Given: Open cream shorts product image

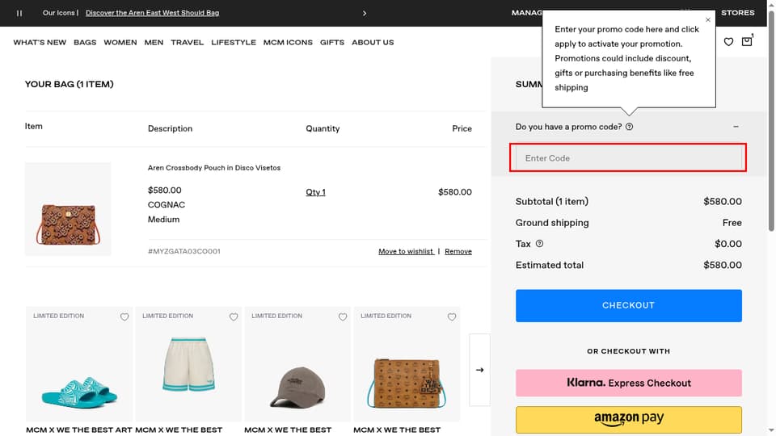Looking at the screenshot, I should pos(188,364).
